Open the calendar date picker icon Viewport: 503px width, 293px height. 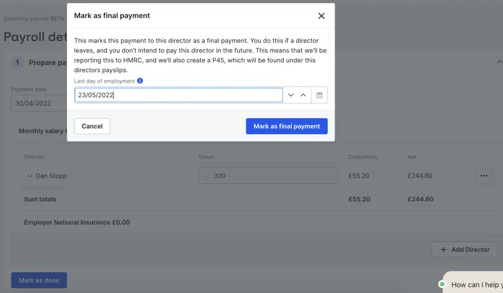click(x=319, y=95)
